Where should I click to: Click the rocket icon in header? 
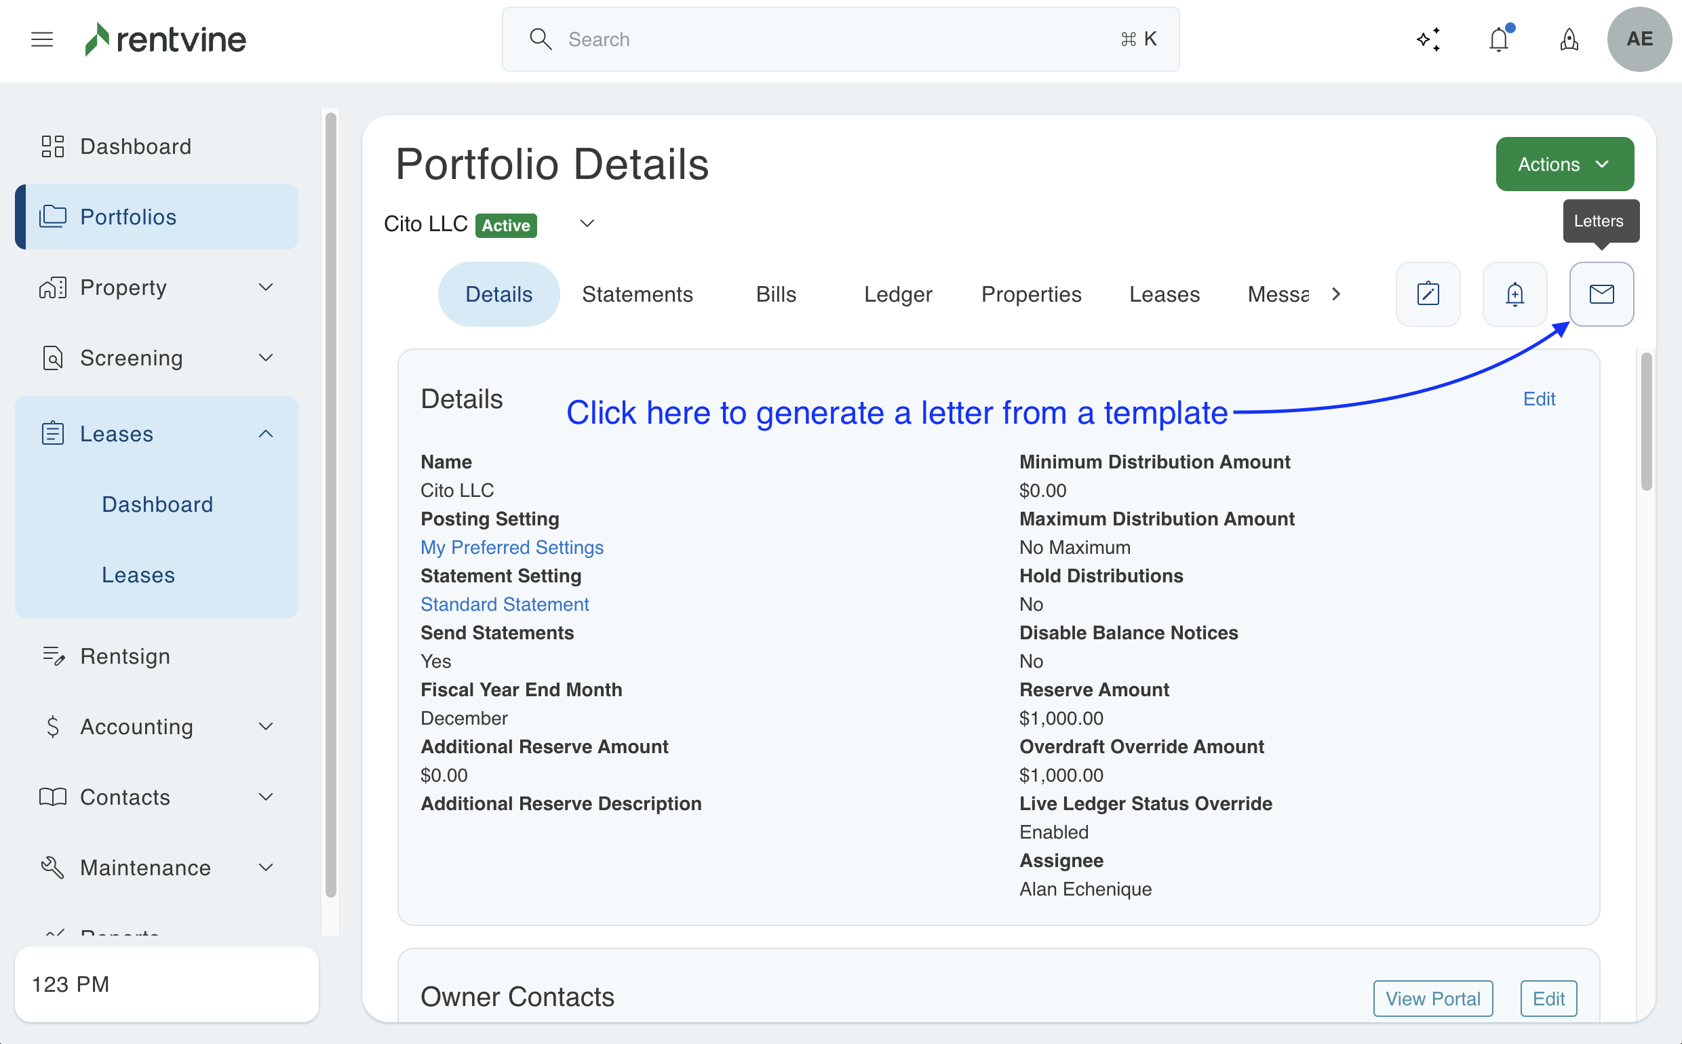tap(1569, 39)
